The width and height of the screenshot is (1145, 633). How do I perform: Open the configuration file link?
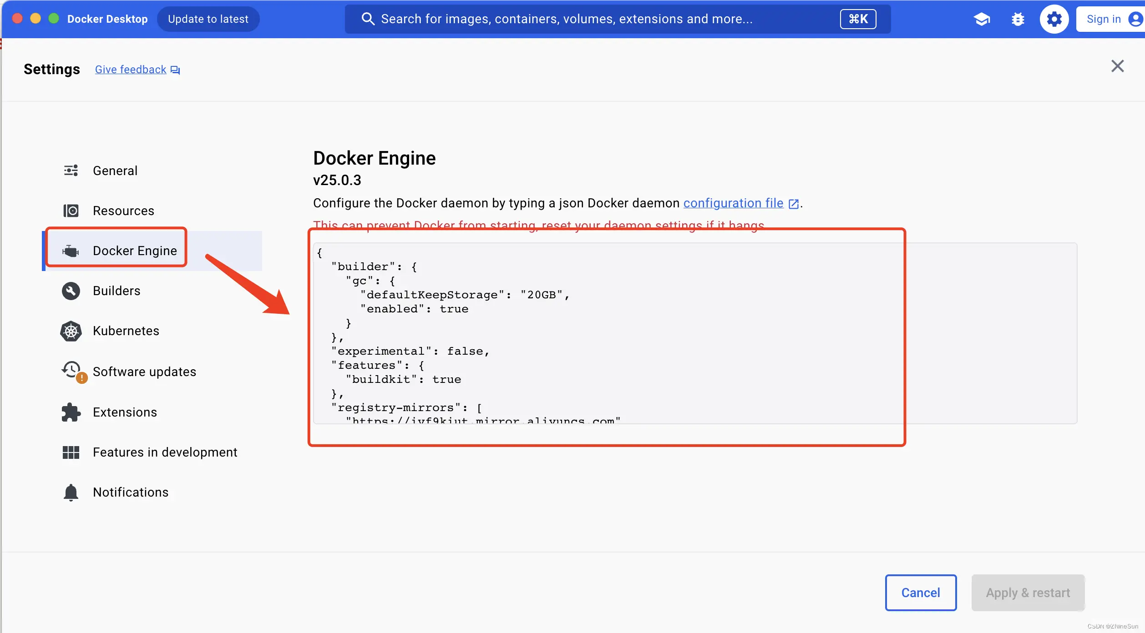point(733,203)
